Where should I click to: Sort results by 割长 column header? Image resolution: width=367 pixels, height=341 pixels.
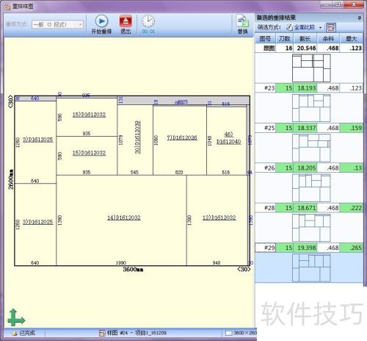305,39
